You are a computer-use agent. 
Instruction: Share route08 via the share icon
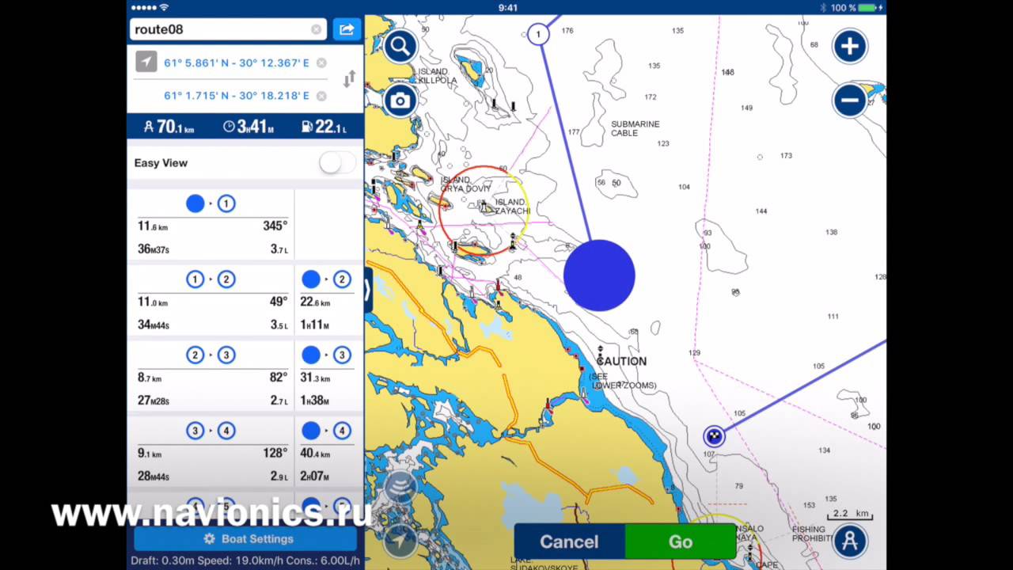point(347,29)
